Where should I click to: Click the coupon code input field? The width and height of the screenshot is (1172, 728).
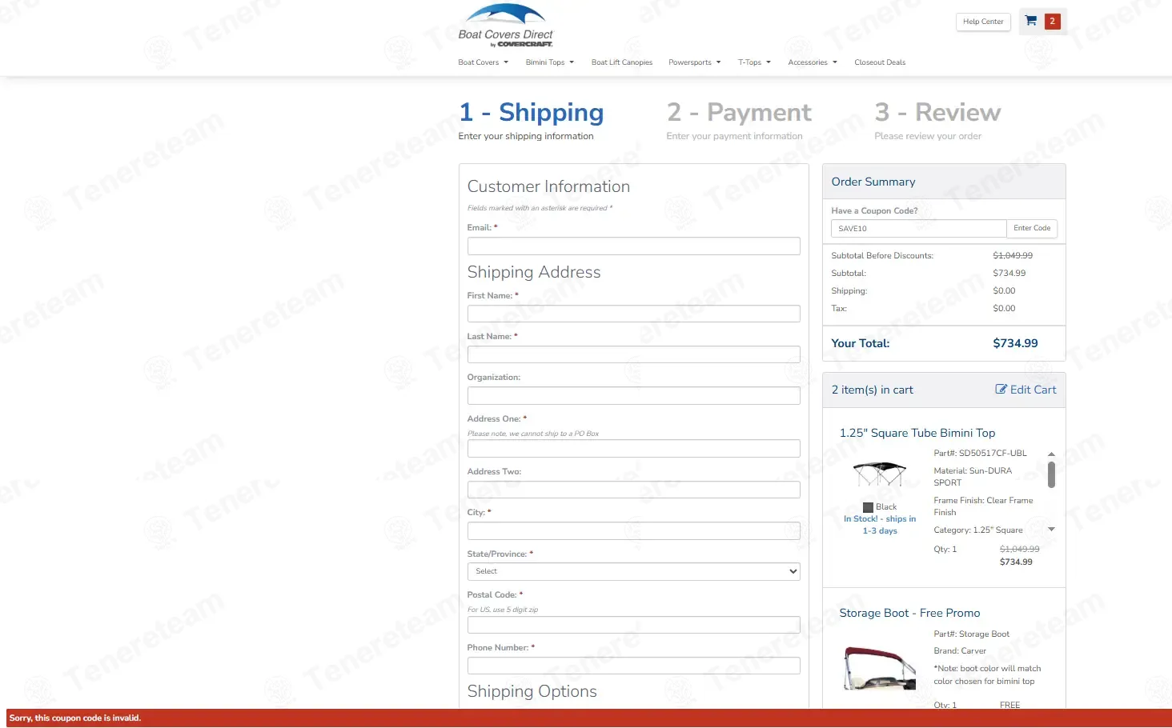918,229
